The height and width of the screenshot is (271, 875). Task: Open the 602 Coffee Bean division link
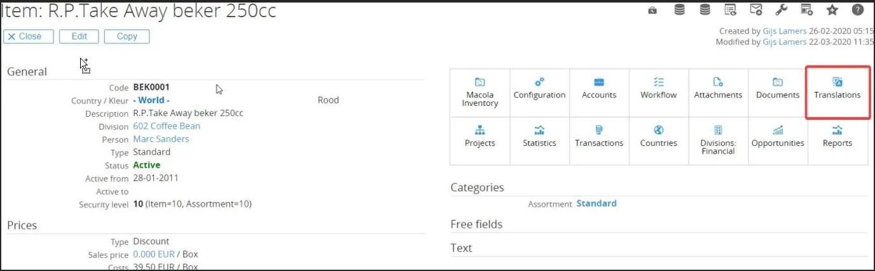pyautogui.click(x=167, y=126)
